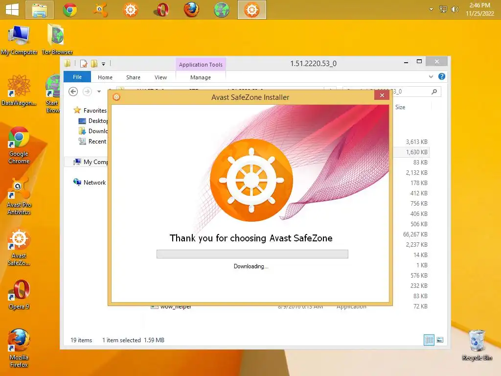This screenshot has height=376, width=501.
Task: Select the 3,613 KB file size entry
Action: [417, 141]
